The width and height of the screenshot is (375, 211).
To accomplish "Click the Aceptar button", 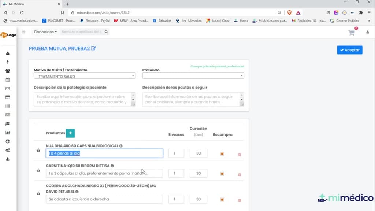I will pyautogui.click(x=350, y=50).
